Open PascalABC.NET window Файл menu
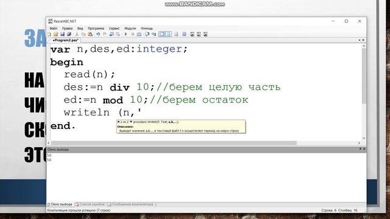The height and width of the screenshot is (219, 390). click(x=53, y=29)
